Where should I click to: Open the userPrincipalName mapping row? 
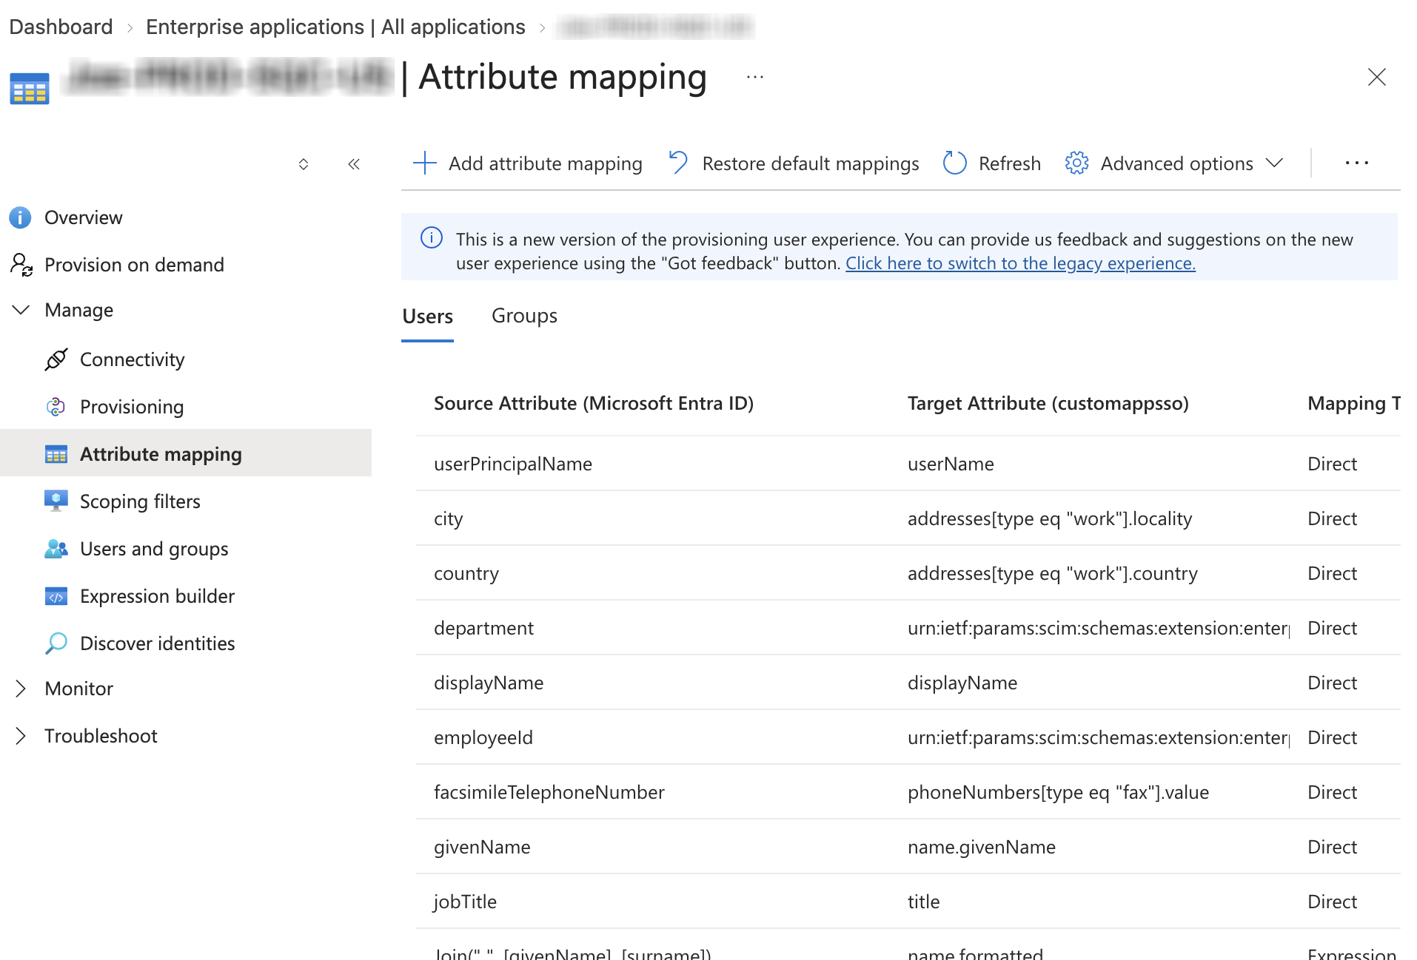click(x=908, y=464)
